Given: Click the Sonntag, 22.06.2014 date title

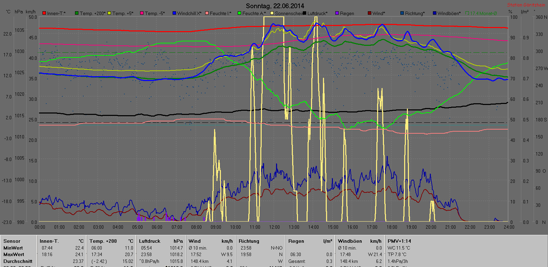Looking at the screenshot, I should pyautogui.click(x=275, y=6).
